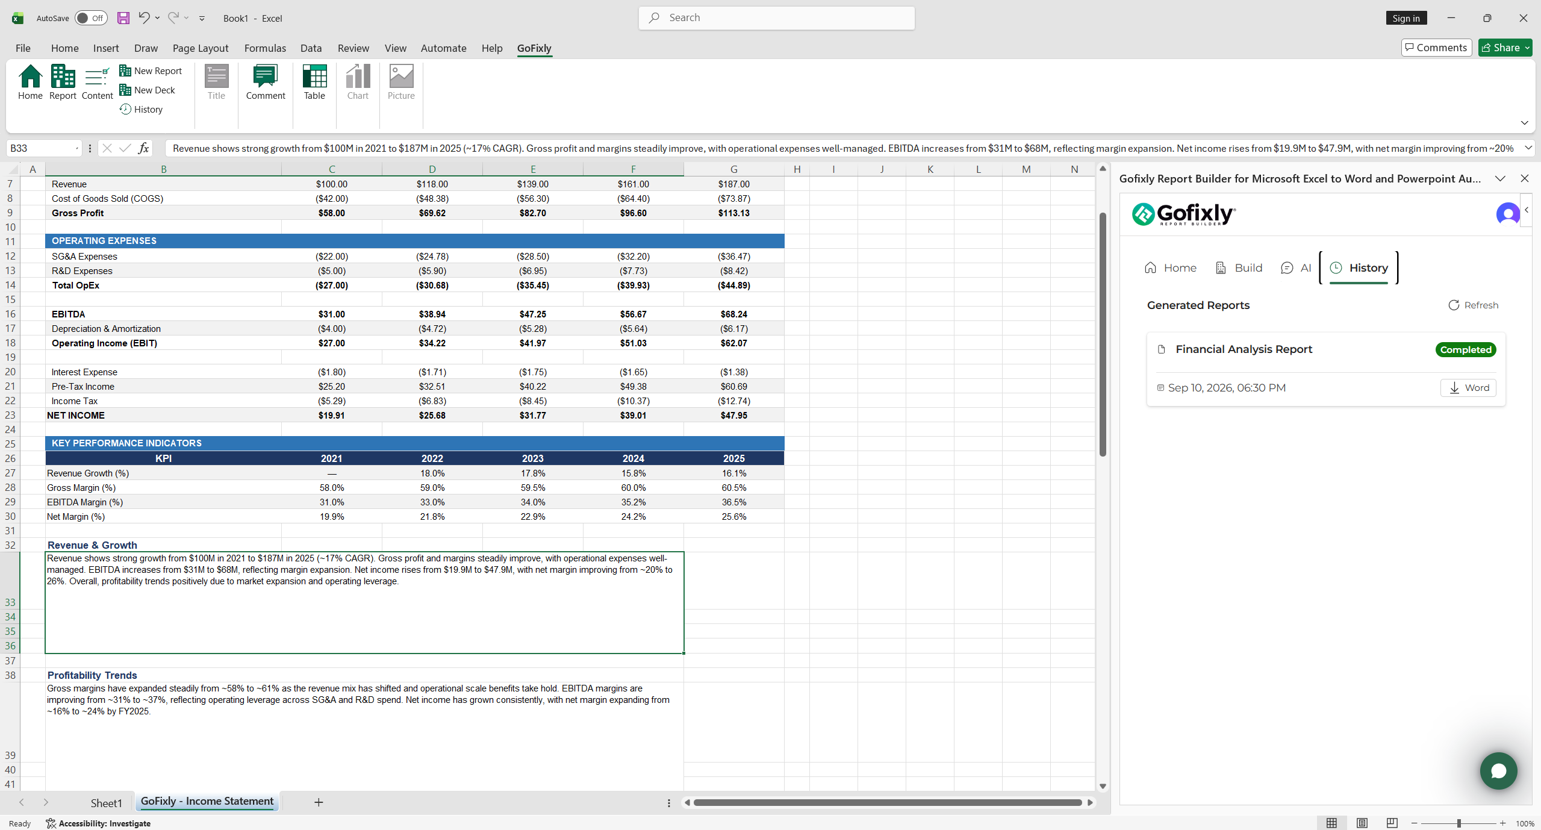The width and height of the screenshot is (1541, 830).
Task: Click the Sign in button
Action: (1406, 18)
